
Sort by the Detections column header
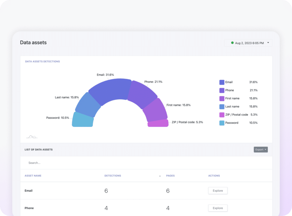[x=113, y=176]
